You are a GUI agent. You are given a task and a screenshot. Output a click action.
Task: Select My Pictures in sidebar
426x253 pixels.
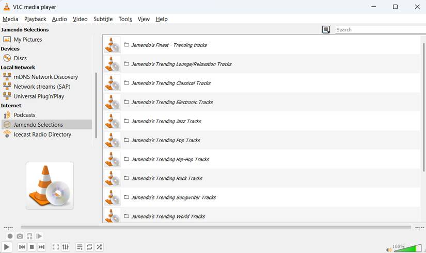(46, 40)
